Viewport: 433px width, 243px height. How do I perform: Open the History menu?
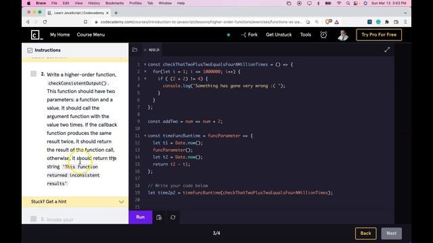click(x=94, y=3)
